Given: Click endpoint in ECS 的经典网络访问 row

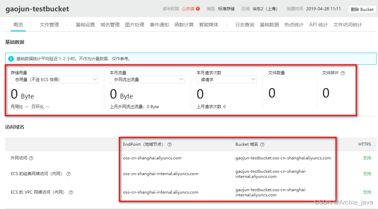Looking at the screenshot, I should pyautogui.click(x=161, y=174).
